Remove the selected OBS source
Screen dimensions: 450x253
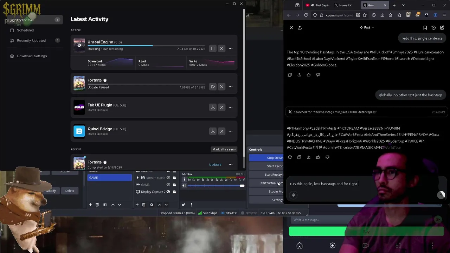(x=144, y=205)
